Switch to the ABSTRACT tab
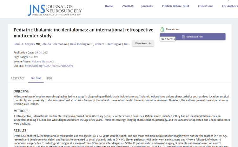The width and height of the screenshot is (238, 147). (x=17, y=78)
